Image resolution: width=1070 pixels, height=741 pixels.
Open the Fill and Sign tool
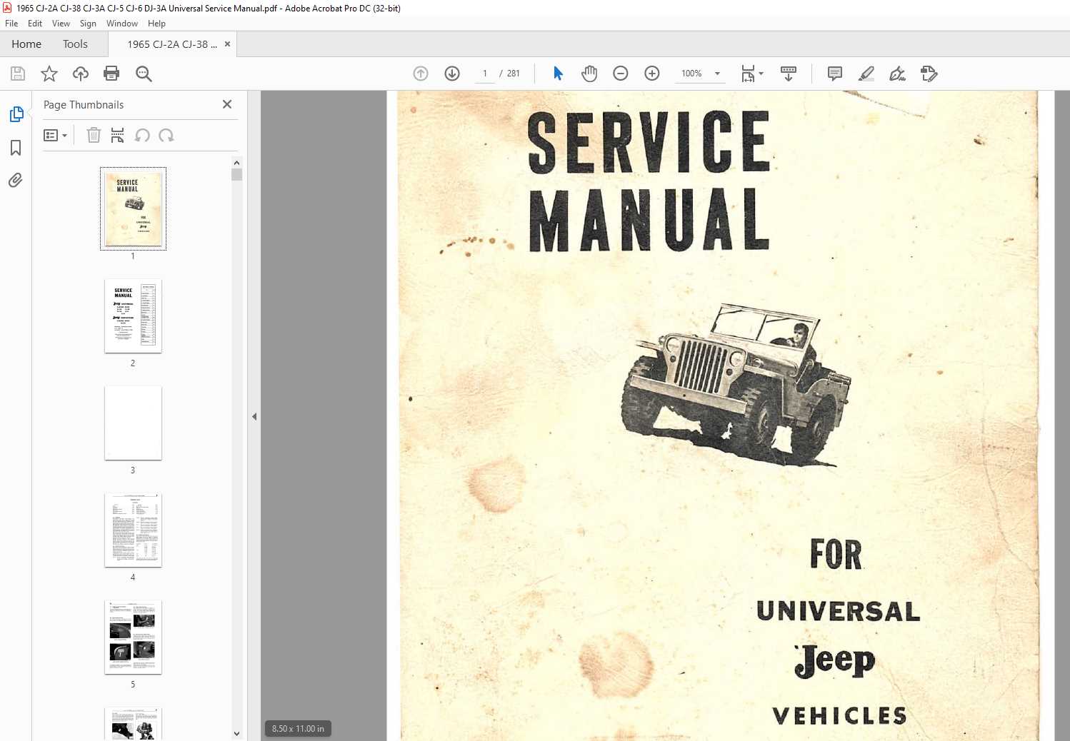coord(897,74)
